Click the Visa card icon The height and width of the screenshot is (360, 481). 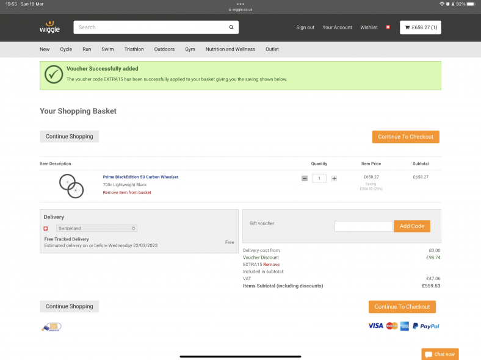(x=375, y=326)
